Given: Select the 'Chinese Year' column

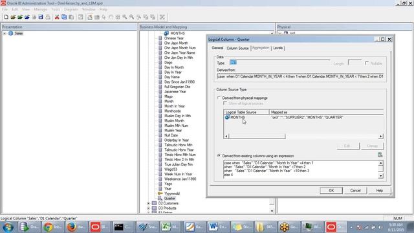Looking at the screenshot, I should (174, 38).
